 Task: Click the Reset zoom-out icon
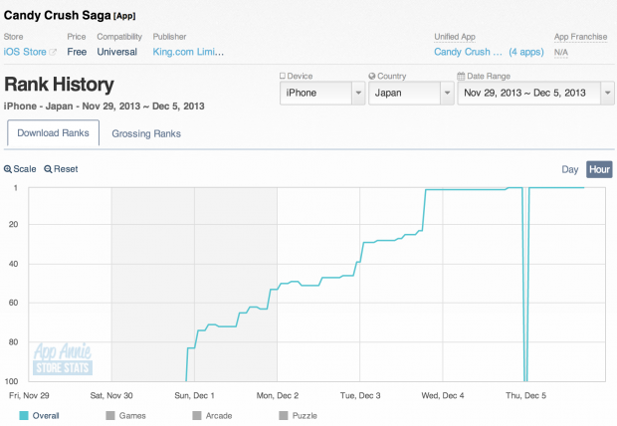point(48,169)
